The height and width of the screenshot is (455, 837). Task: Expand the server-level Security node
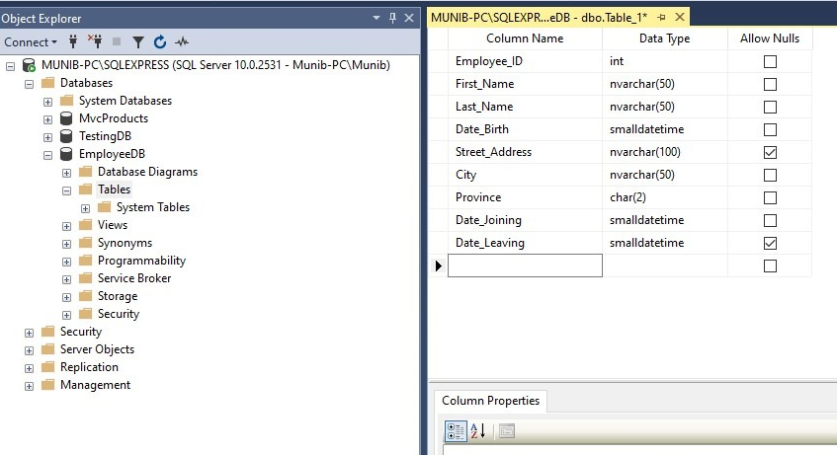tap(29, 333)
